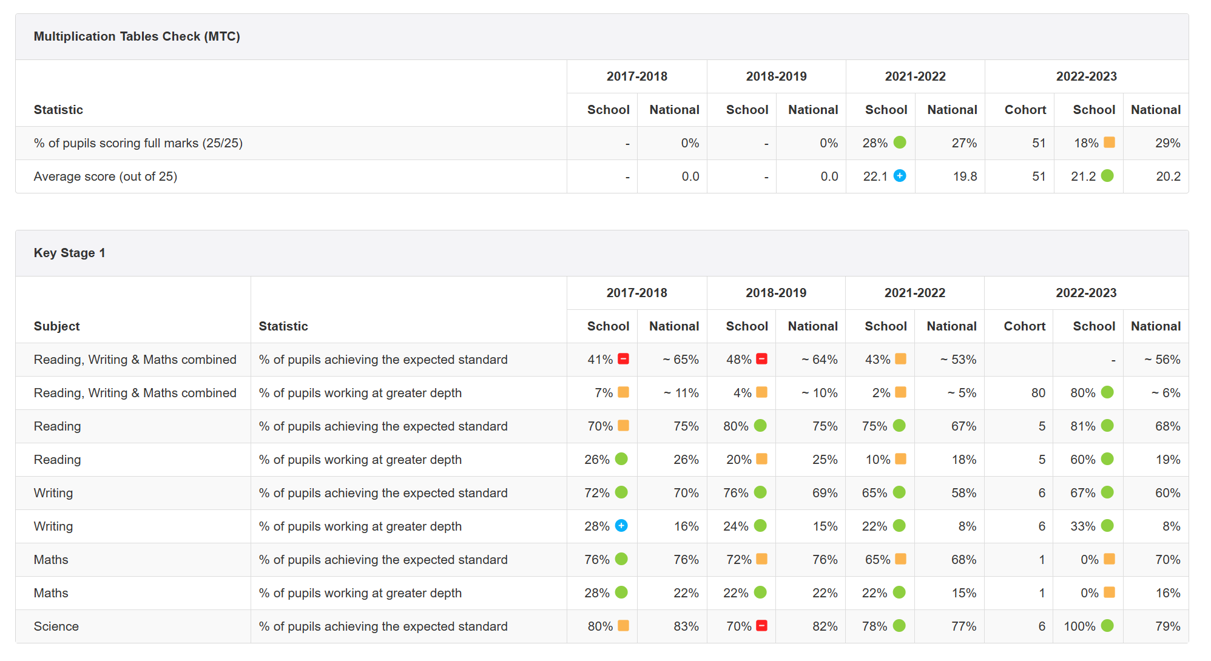The width and height of the screenshot is (1211, 661).
Task: Click blue plus icon beside 22.1 average score
Action: coord(900,176)
